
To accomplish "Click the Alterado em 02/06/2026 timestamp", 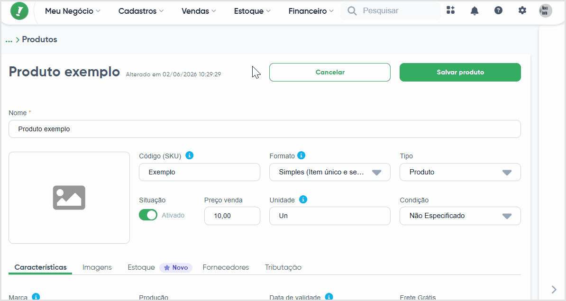I will [173, 74].
